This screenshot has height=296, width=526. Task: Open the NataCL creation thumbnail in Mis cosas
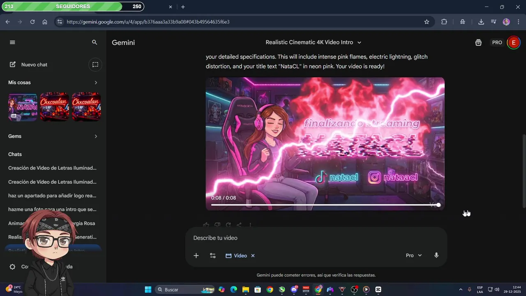(23, 107)
